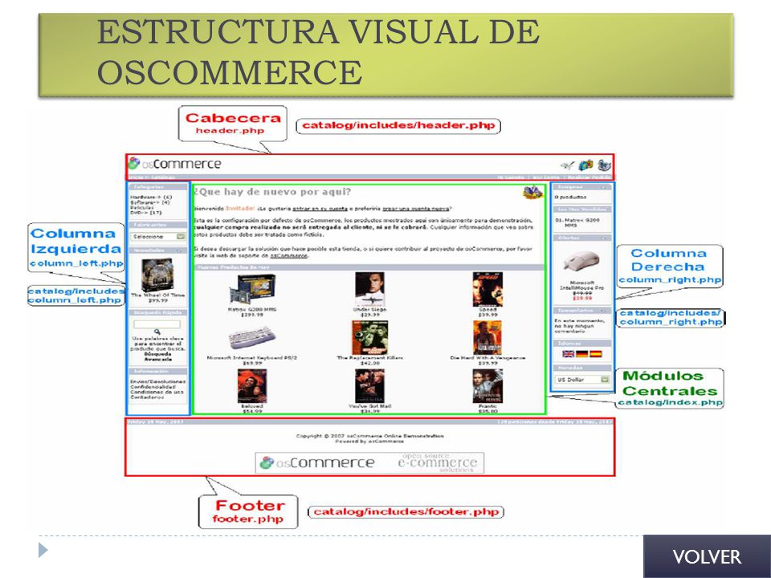Click the Wheel Of Time product image

157,275
